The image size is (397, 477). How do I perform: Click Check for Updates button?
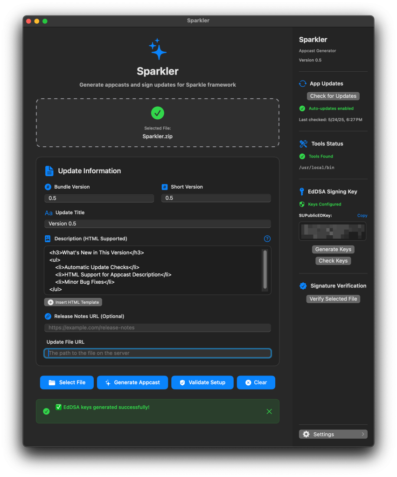[333, 96]
